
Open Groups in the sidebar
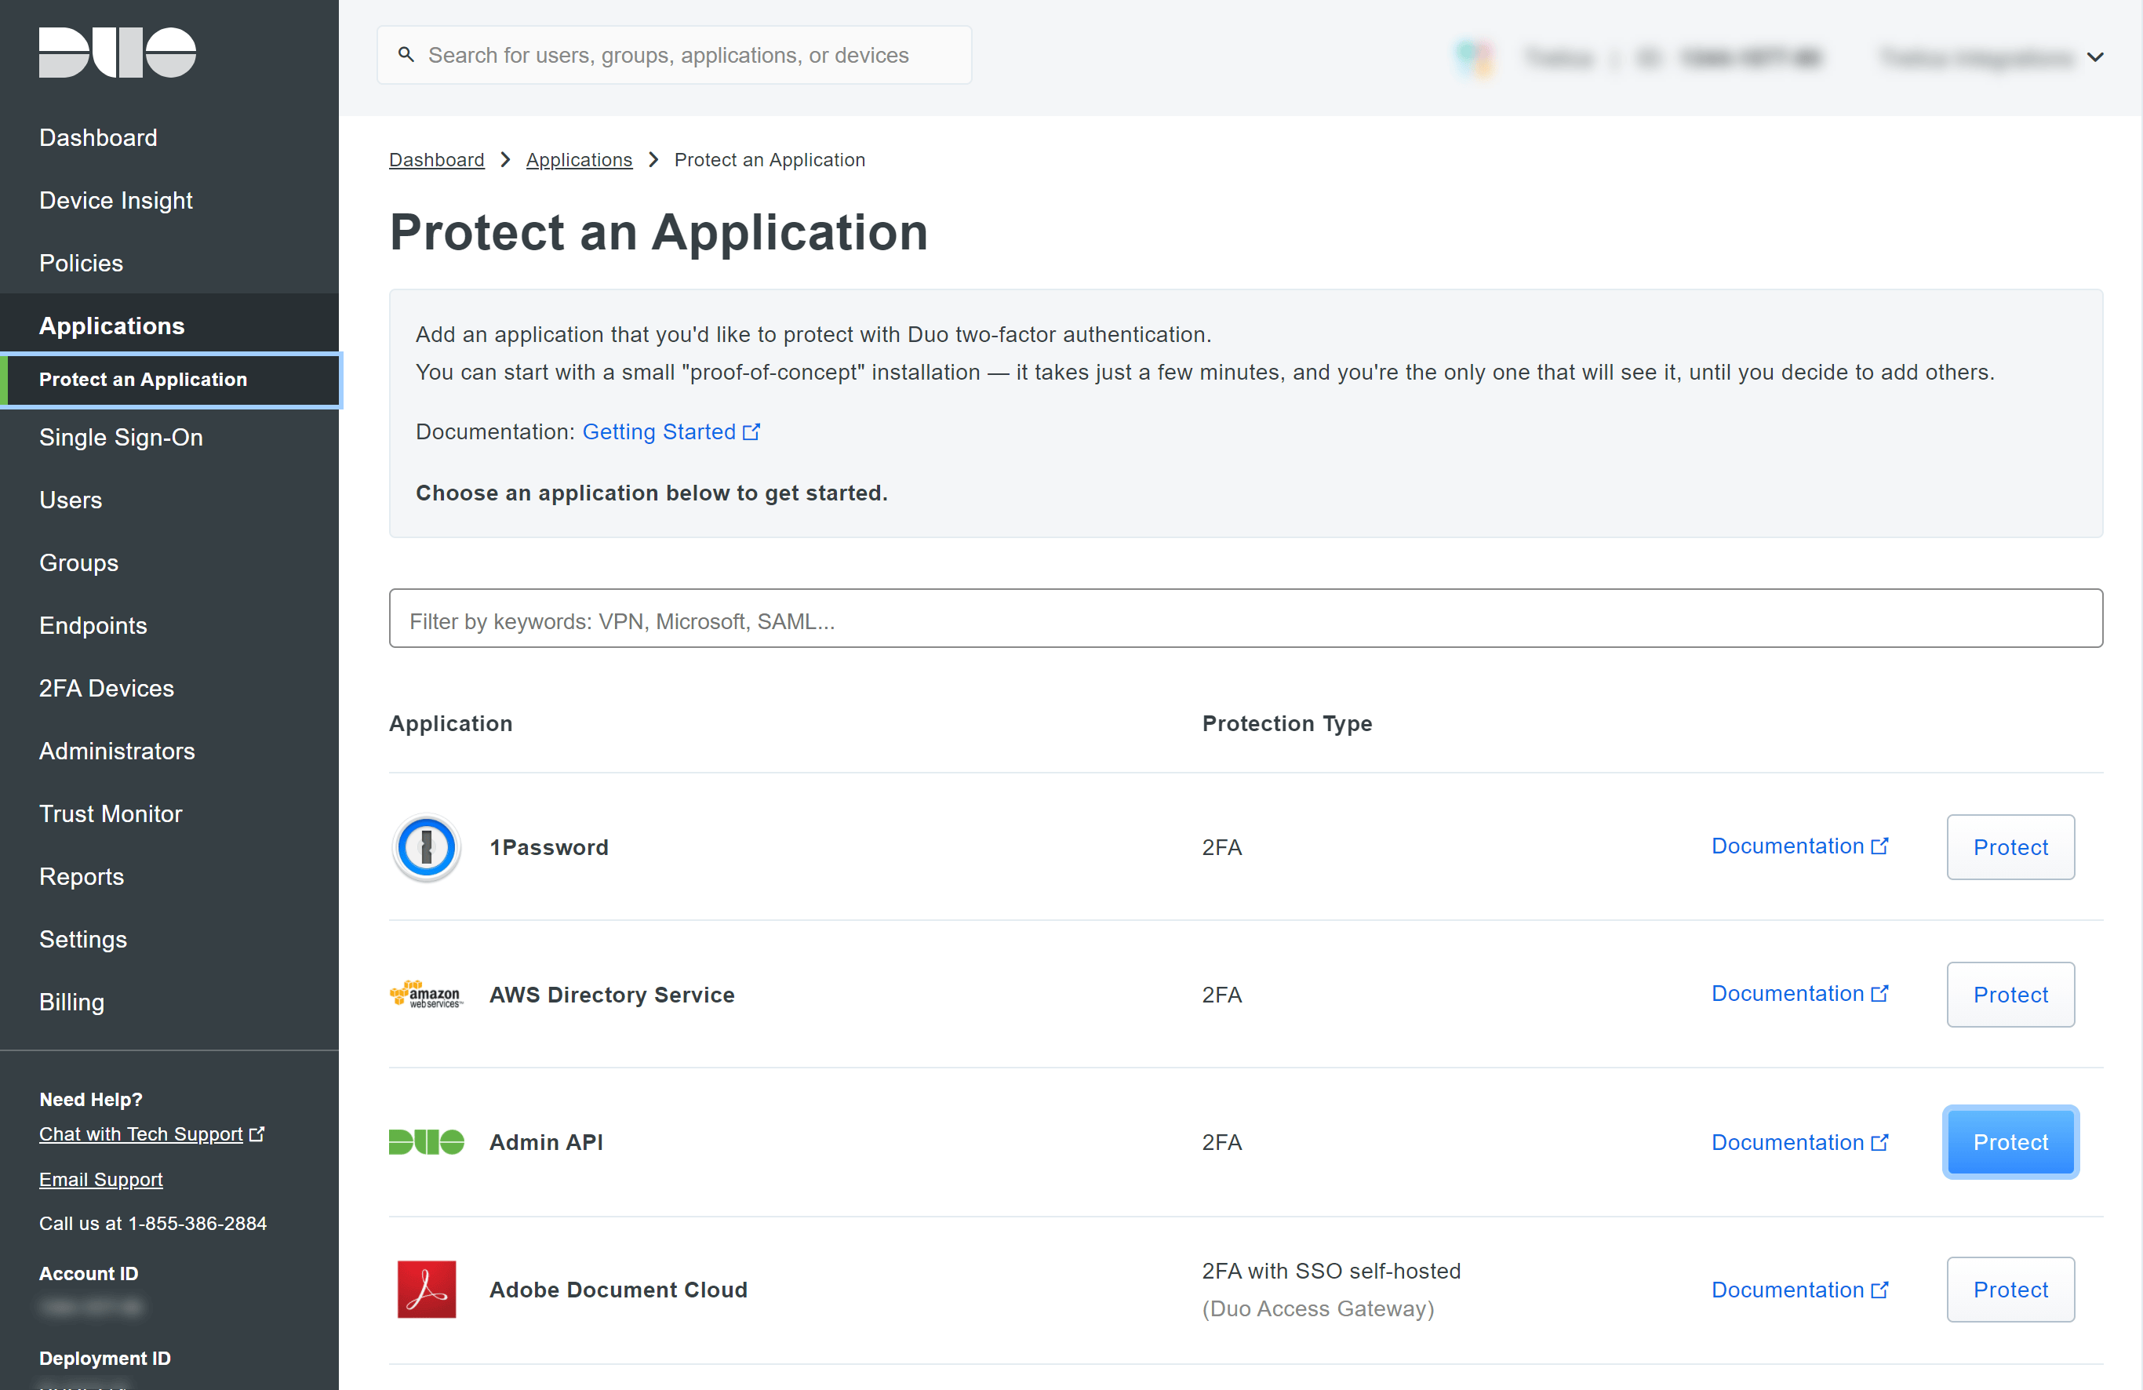point(78,562)
